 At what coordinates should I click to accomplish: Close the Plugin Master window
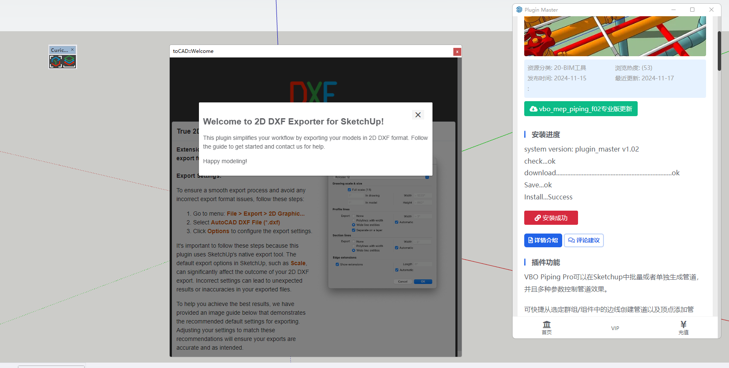[x=711, y=10]
